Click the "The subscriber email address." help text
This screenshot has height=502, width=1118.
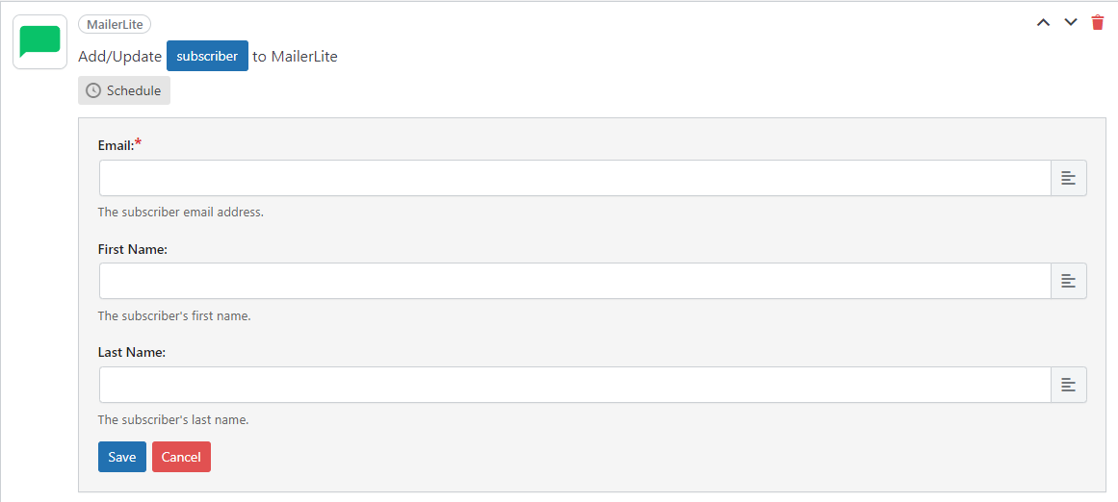181,212
